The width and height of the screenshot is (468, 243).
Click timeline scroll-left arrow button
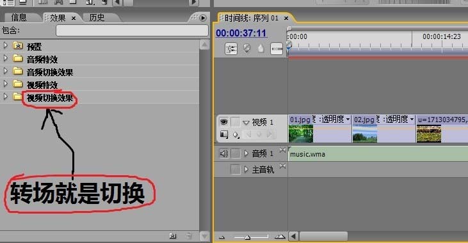[x=293, y=237]
